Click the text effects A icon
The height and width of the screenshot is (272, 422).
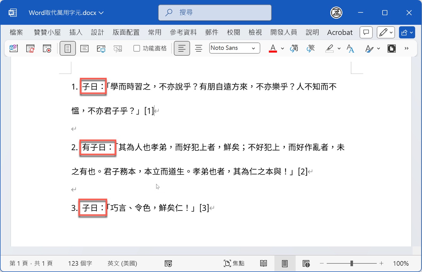tap(350, 48)
